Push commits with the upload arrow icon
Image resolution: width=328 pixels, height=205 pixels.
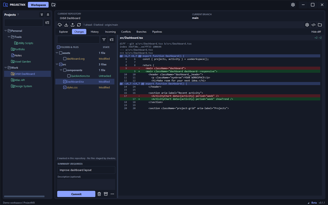[72, 25]
